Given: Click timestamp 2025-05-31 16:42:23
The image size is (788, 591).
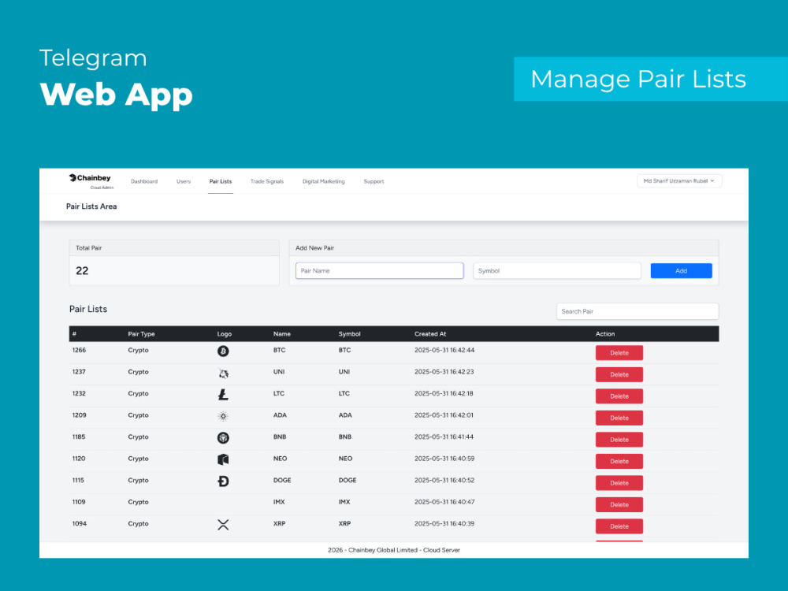Looking at the screenshot, I should [444, 372].
